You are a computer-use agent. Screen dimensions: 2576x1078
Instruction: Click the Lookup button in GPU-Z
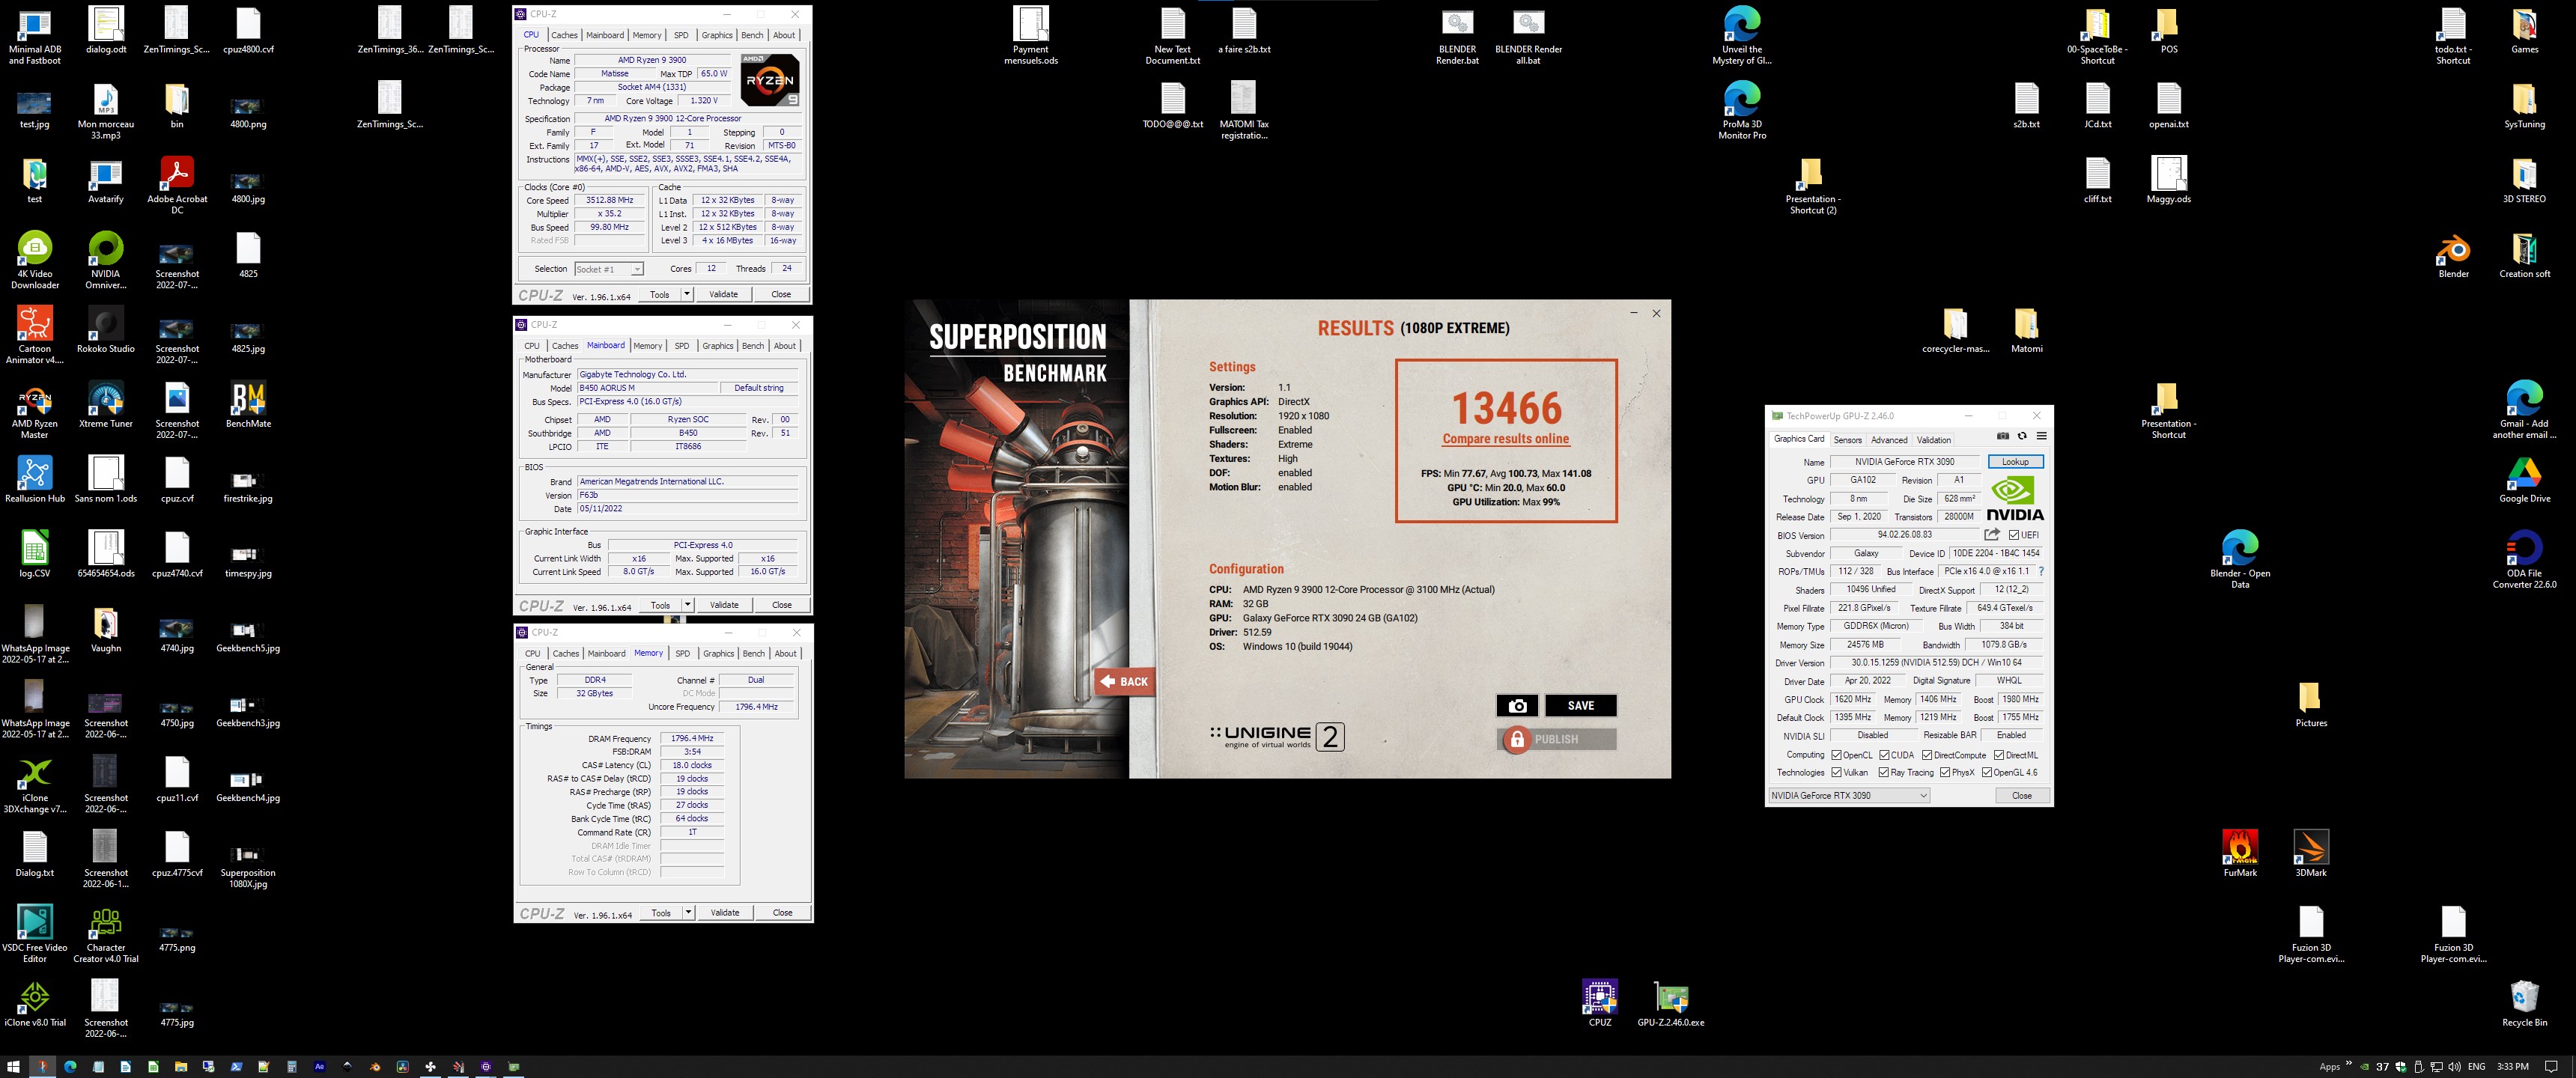(x=2015, y=462)
